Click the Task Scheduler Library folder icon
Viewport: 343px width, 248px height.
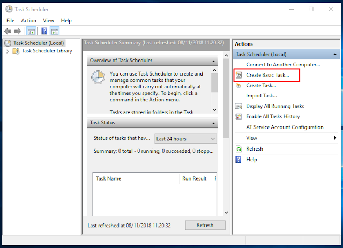pyautogui.click(x=16, y=51)
